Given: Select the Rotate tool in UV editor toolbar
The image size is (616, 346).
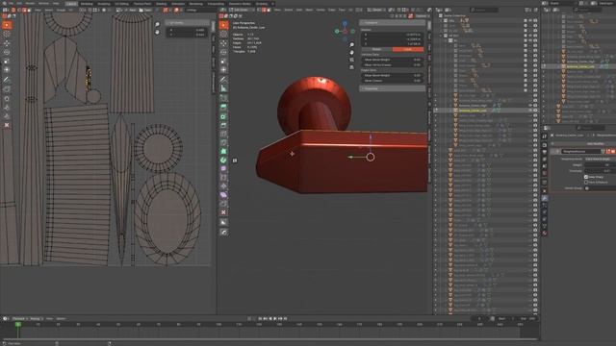Looking at the screenshot, I should (7, 52).
